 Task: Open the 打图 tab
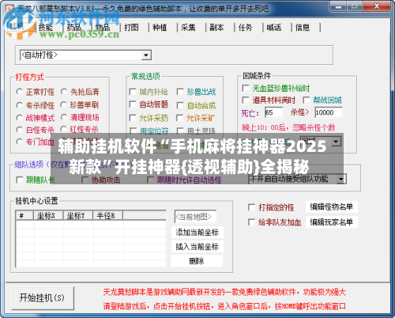[131, 27]
